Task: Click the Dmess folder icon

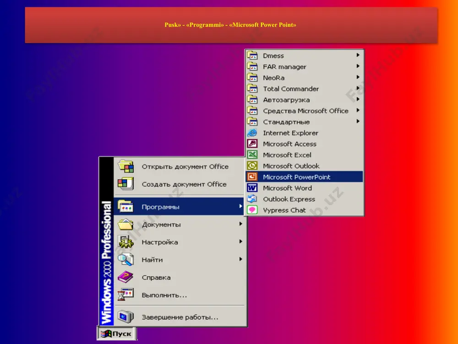Action: (252, 55)
